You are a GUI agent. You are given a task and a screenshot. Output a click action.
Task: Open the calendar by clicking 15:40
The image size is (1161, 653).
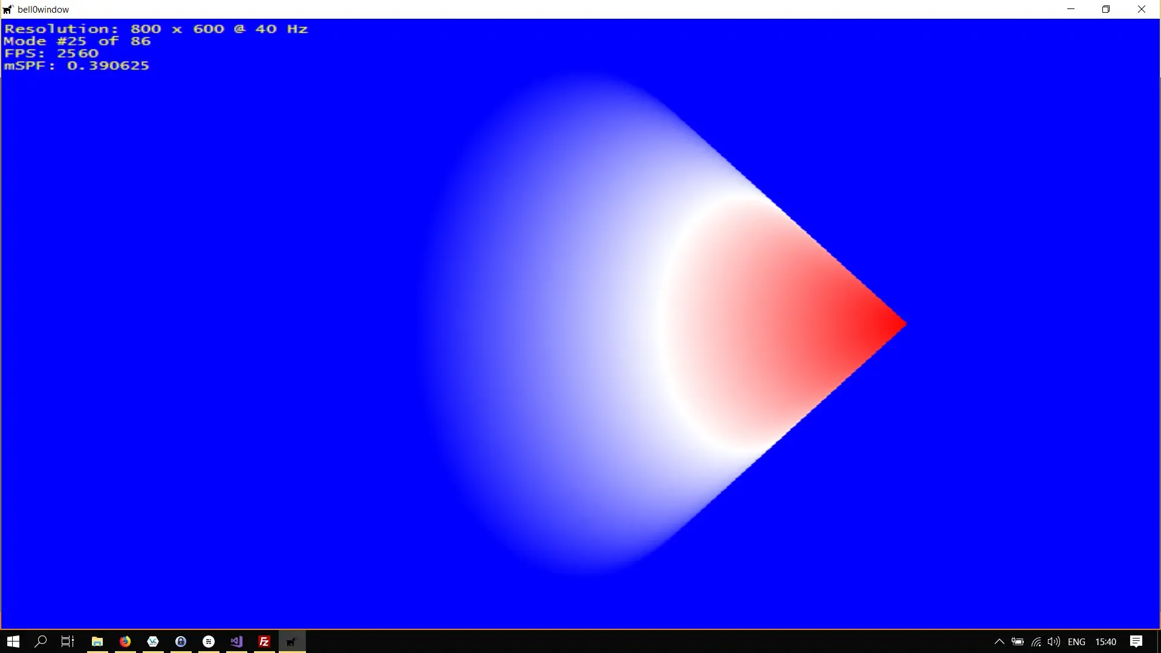1107,642
